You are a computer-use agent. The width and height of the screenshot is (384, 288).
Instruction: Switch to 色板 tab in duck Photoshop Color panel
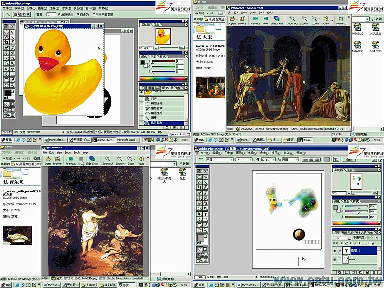[x=153, y=57]
